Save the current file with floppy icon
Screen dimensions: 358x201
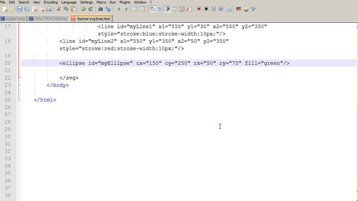tap(20, 9)
